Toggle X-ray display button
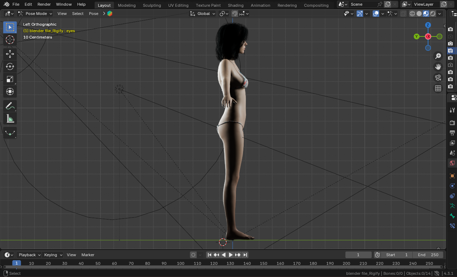457x277 pixels. click(403, 14)
